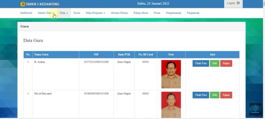Open the Rekap Absen page

click(141, 13)
